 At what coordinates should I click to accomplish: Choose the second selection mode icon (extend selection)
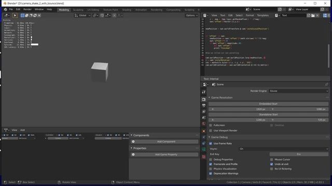26,16
